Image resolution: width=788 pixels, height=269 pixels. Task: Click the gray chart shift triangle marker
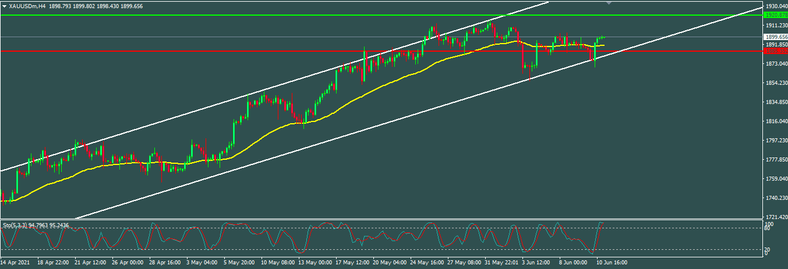610,3
